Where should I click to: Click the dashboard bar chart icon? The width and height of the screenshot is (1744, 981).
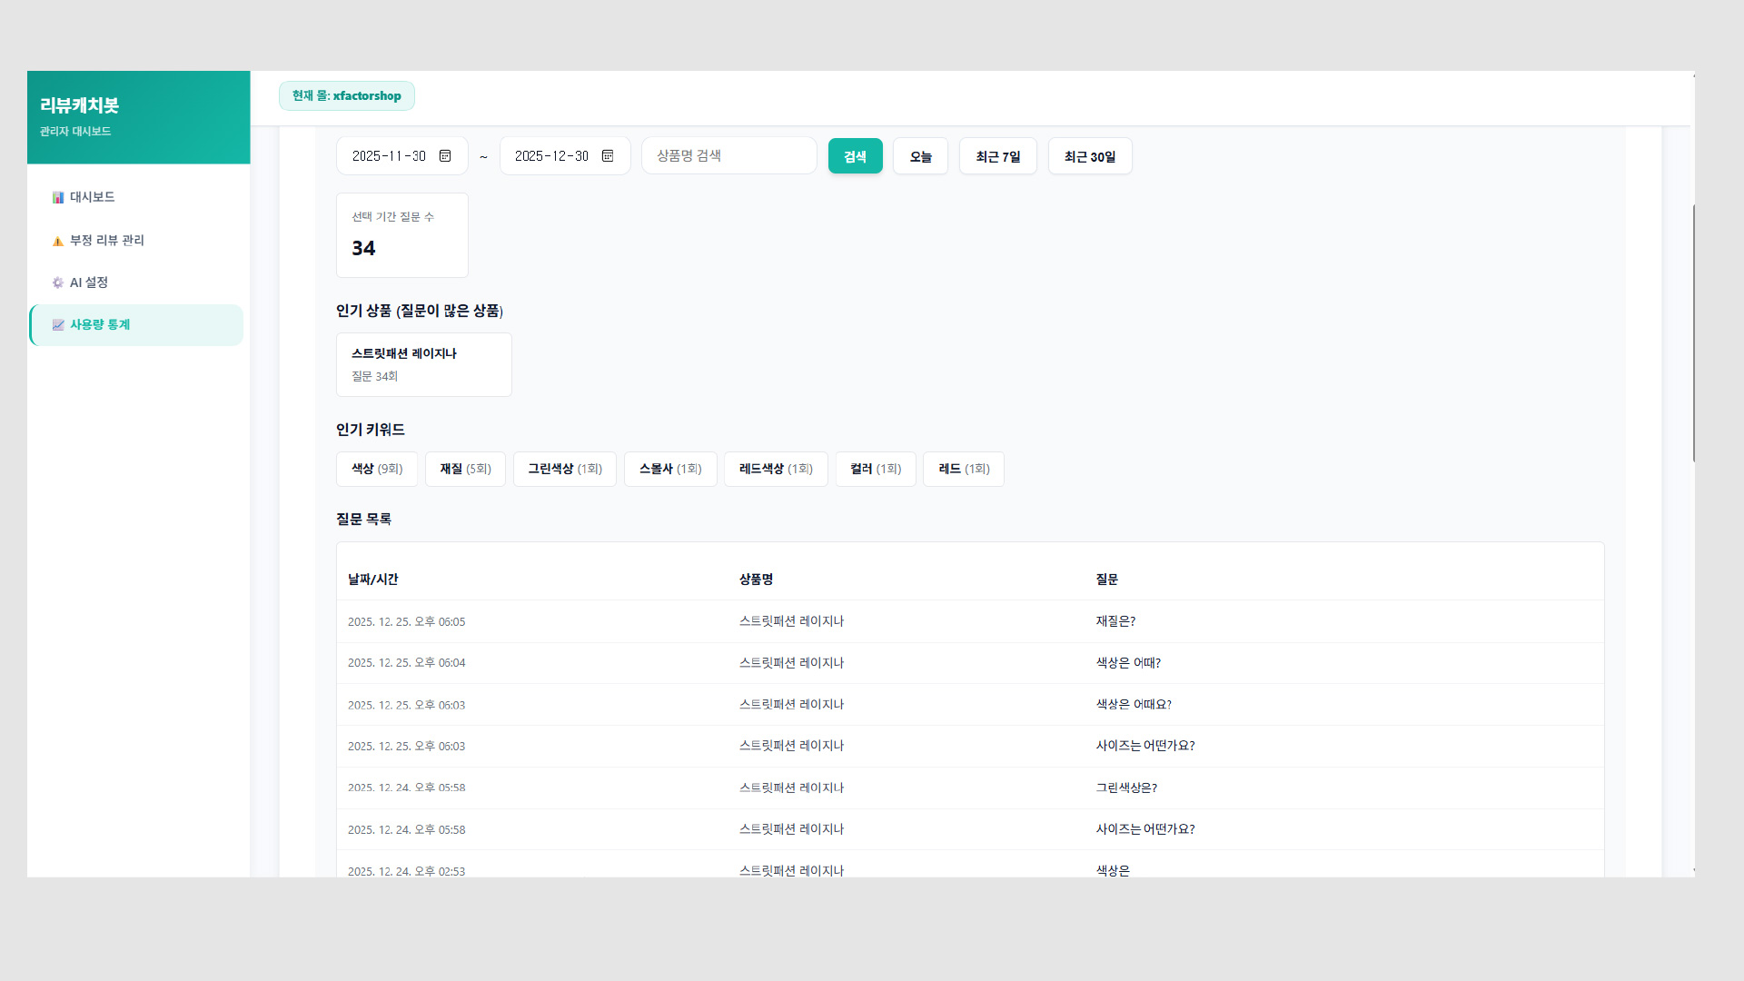click(58, 197)
